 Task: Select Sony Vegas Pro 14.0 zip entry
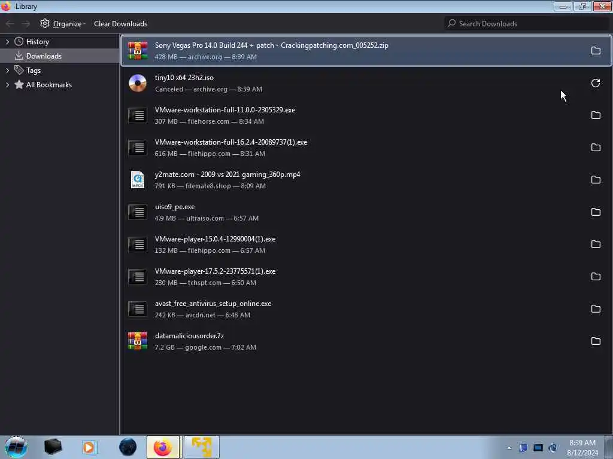(x=366, y=51)
